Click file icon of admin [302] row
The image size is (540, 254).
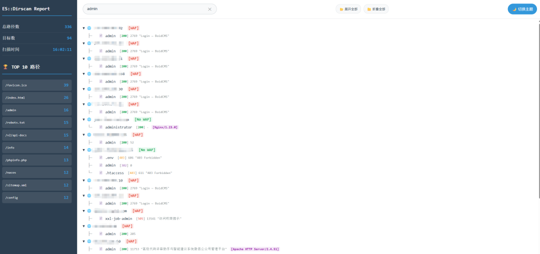click(101, 165)
